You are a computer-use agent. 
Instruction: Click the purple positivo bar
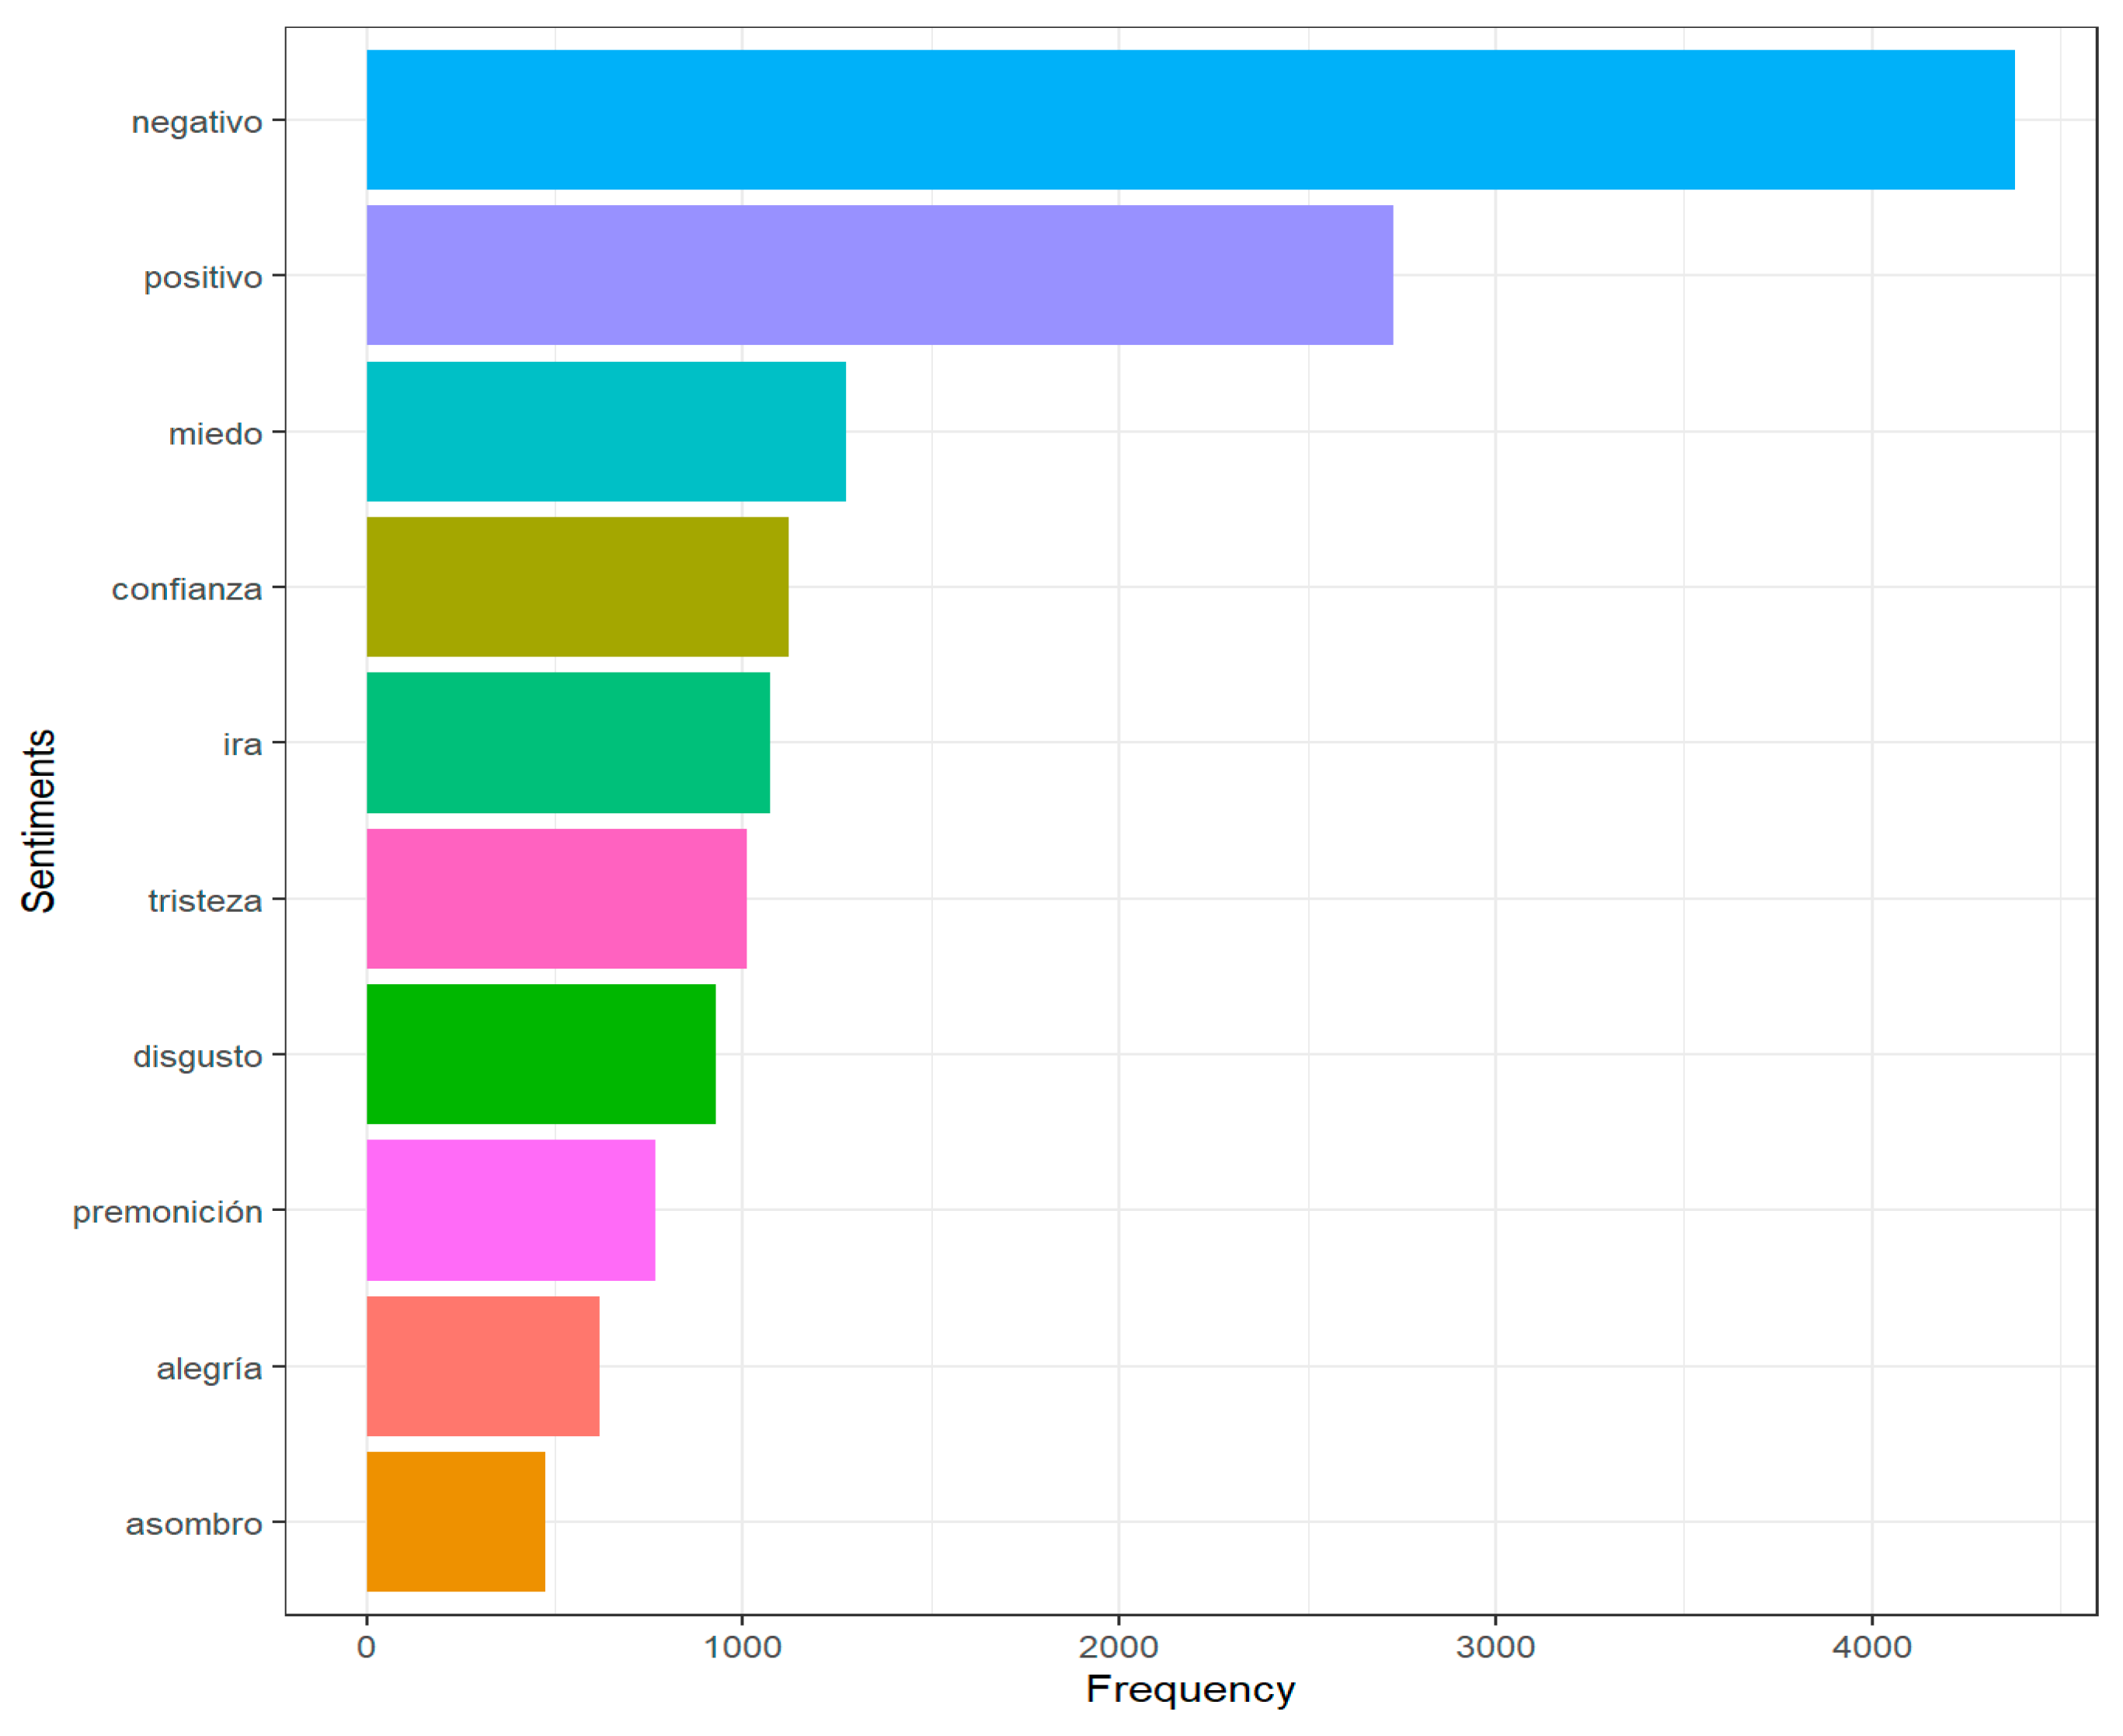pos(879,275)
